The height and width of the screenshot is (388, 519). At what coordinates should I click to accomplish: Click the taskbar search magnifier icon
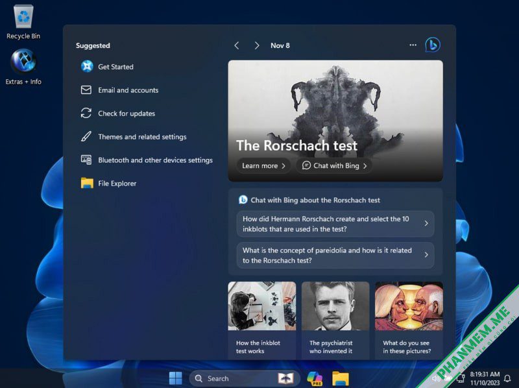(x=199, y=378)
